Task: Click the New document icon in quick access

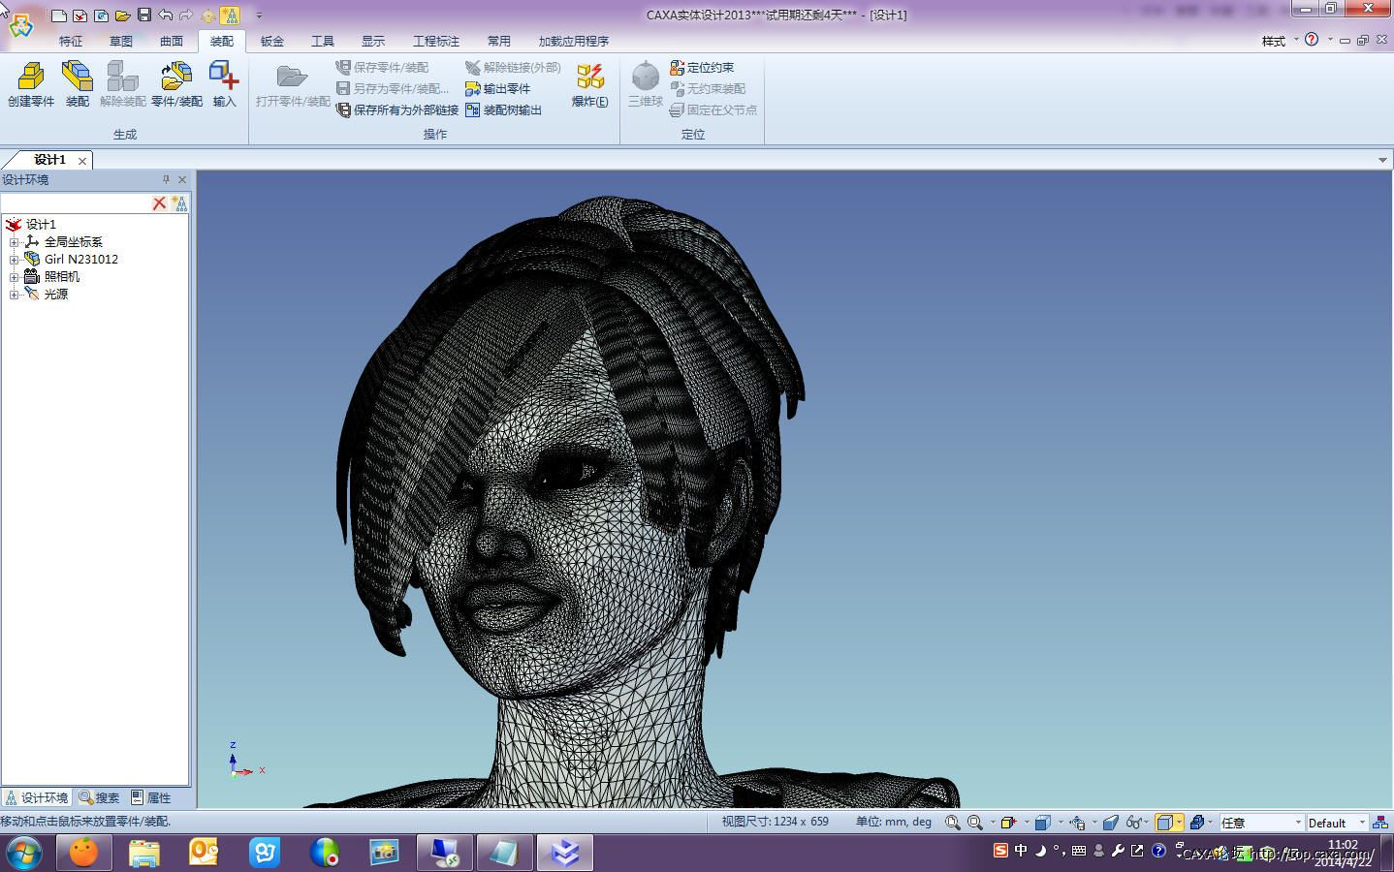Action: [59, 16]
